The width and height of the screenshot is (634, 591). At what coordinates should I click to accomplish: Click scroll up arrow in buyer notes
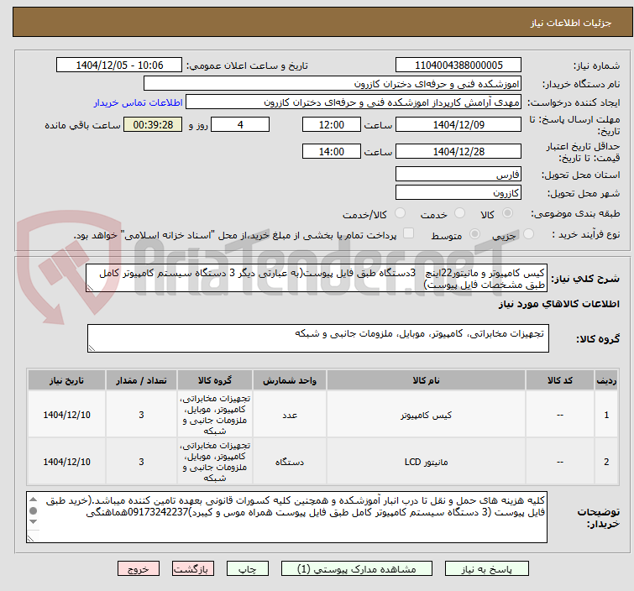point(34,499)
